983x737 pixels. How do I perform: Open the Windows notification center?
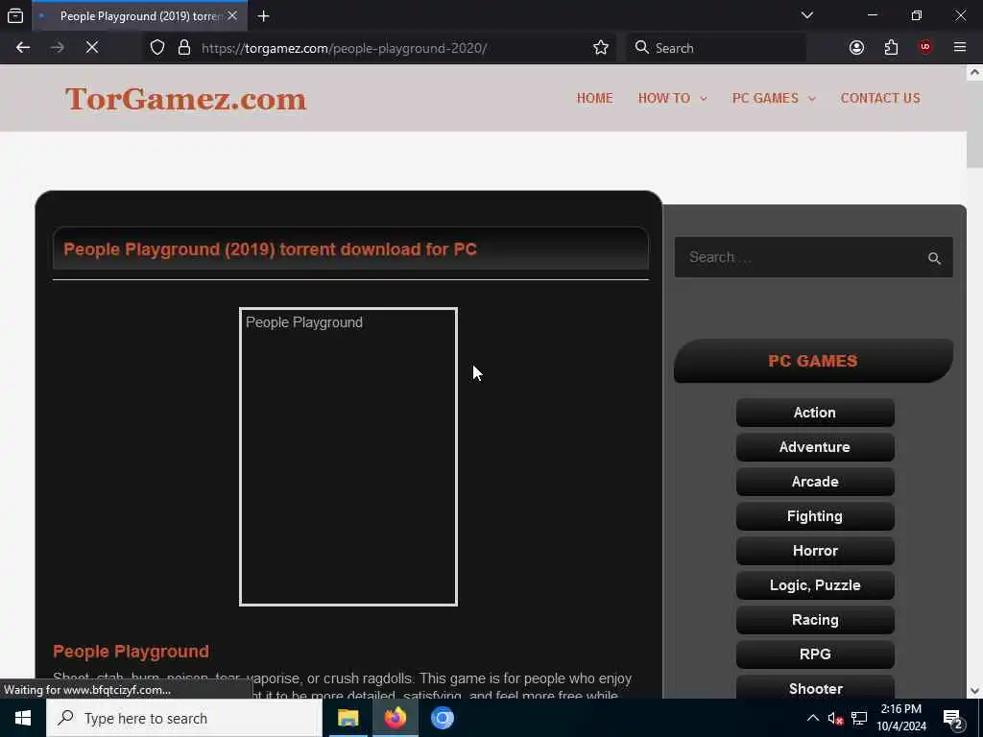[x=953, y=719]
